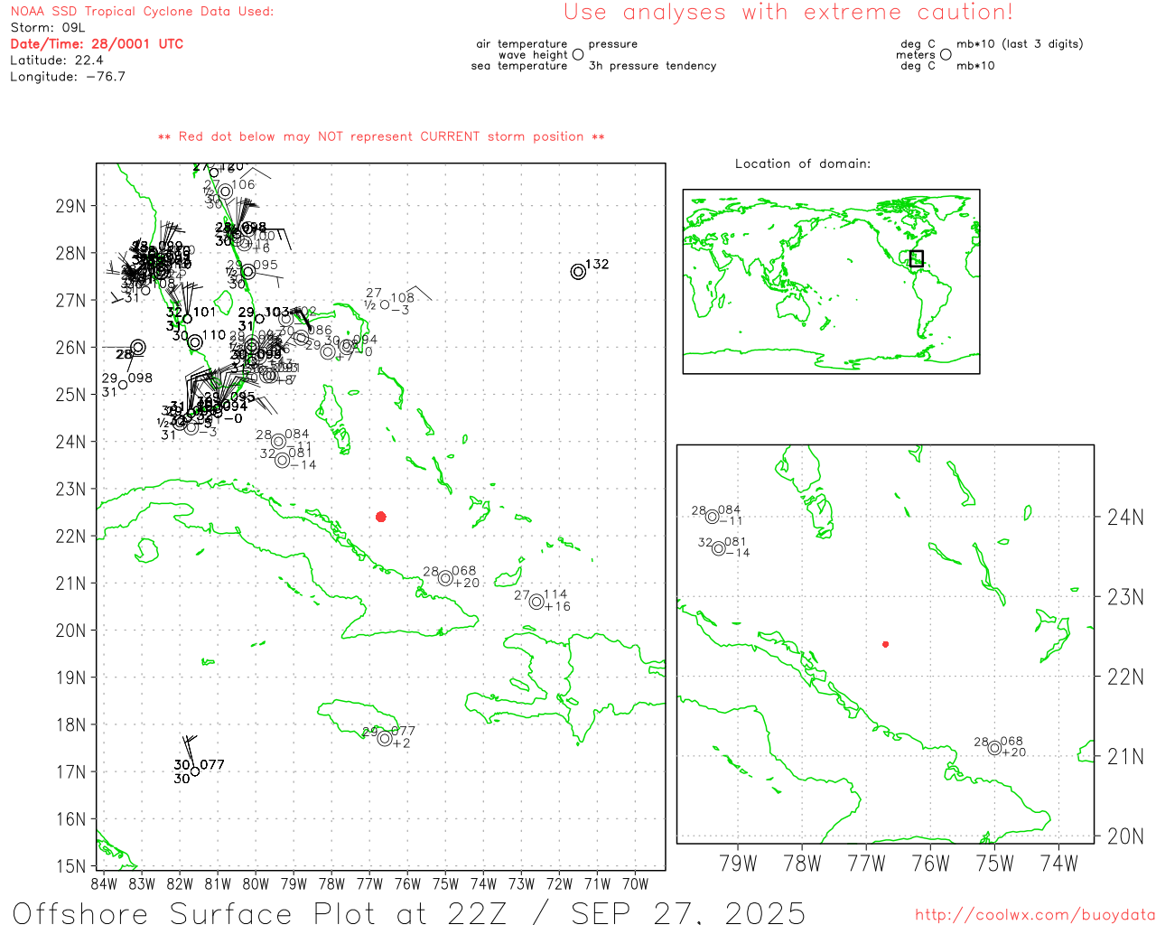Click the 'Longitude: -76.7' value
Viewport: 1156px width, 925px height.
pos(68,77)
